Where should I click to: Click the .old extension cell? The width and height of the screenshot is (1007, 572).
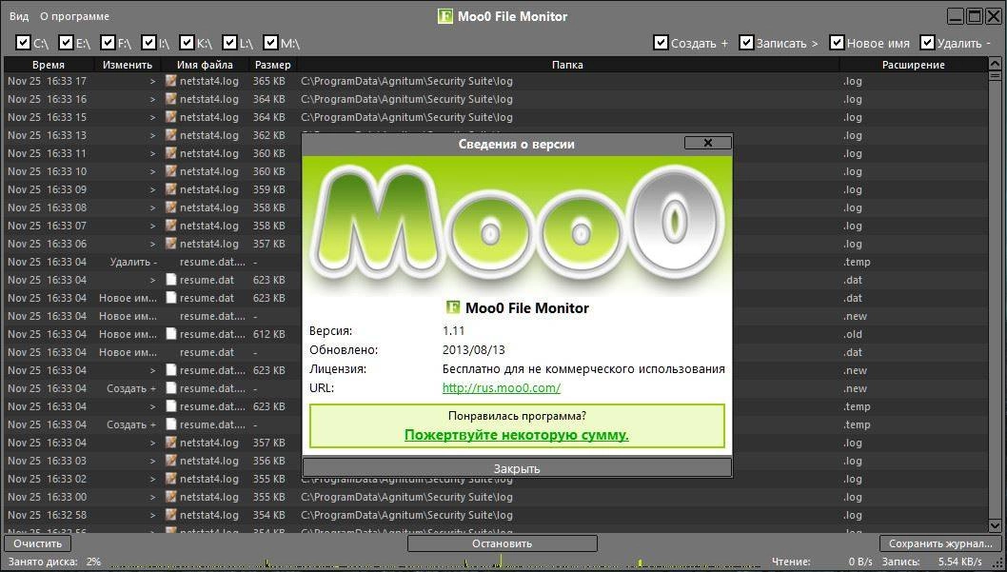coord(853,334)
